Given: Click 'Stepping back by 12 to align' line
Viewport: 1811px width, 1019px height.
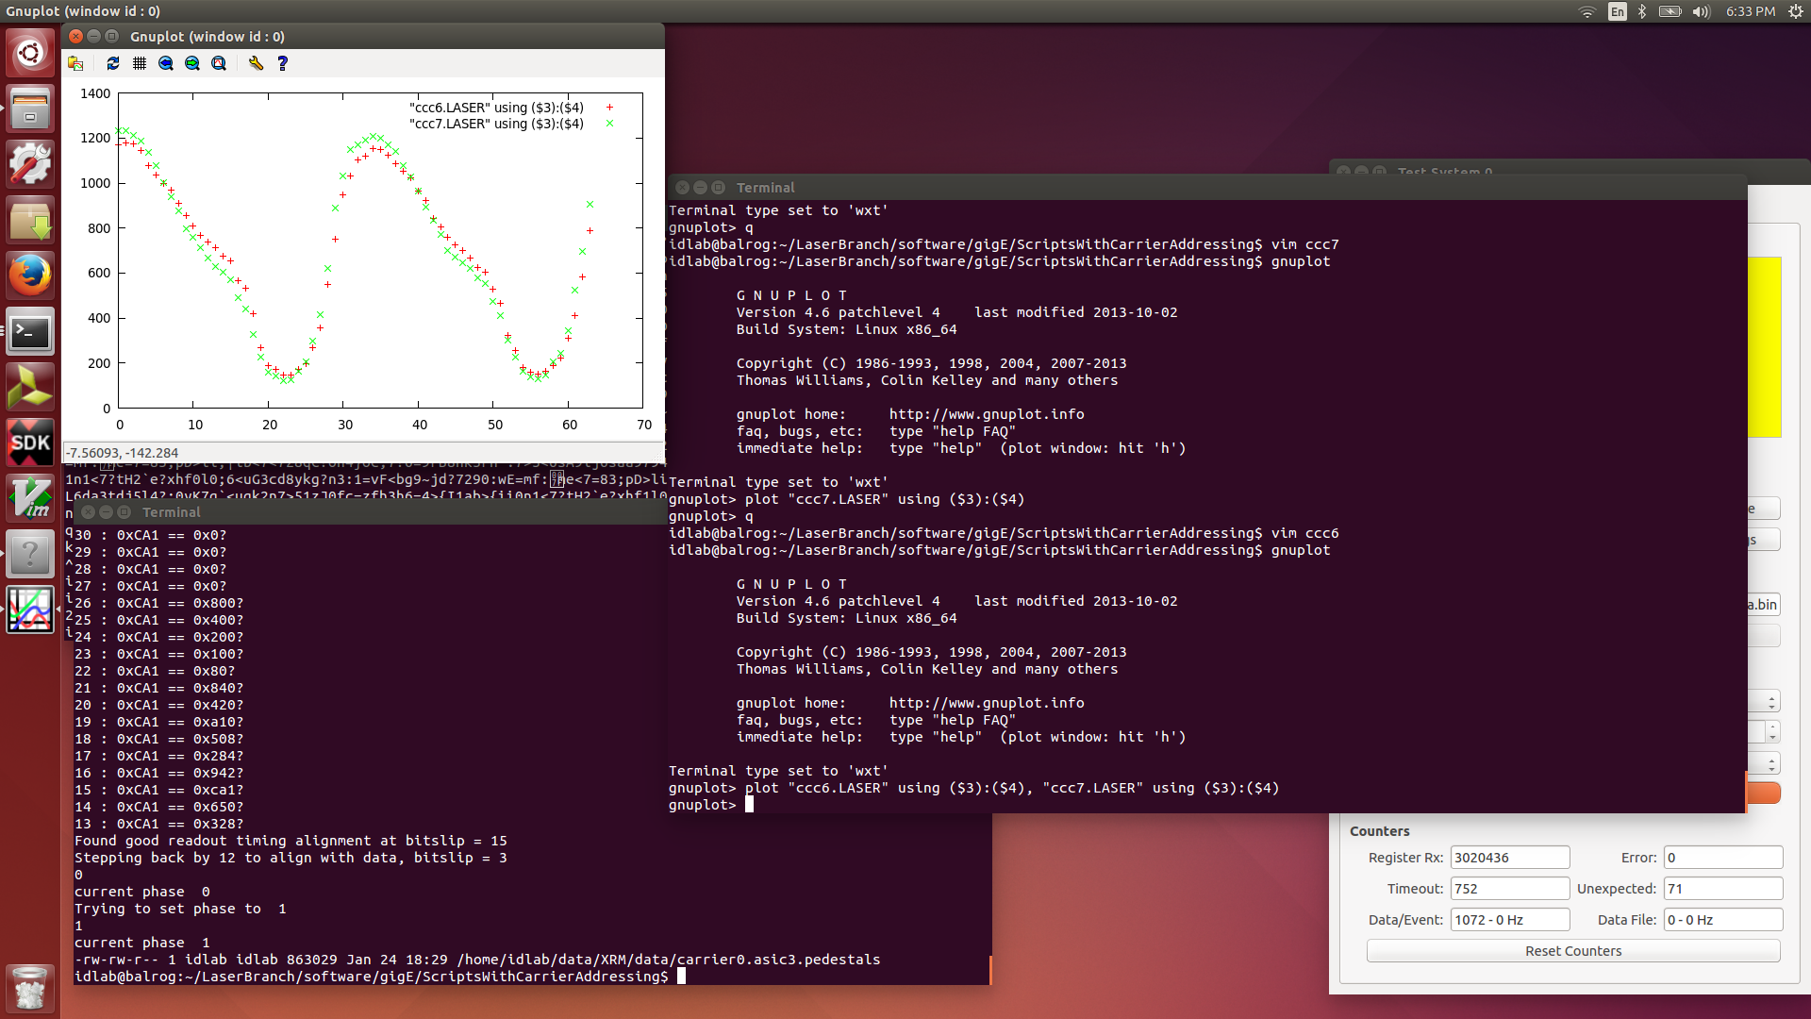Looking at the screenshot, I should pyautogui.click(x=291, y=858).
